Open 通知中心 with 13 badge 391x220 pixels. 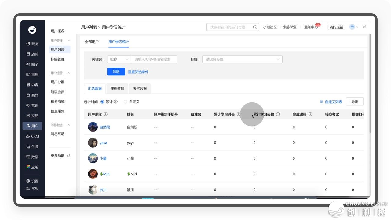click(311, 27)
